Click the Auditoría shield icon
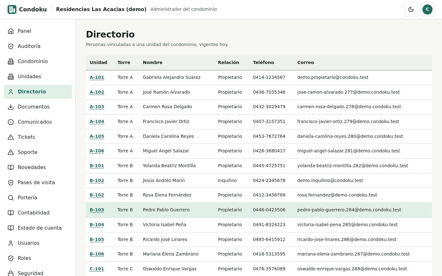442x276 pixels. [11, 46]
